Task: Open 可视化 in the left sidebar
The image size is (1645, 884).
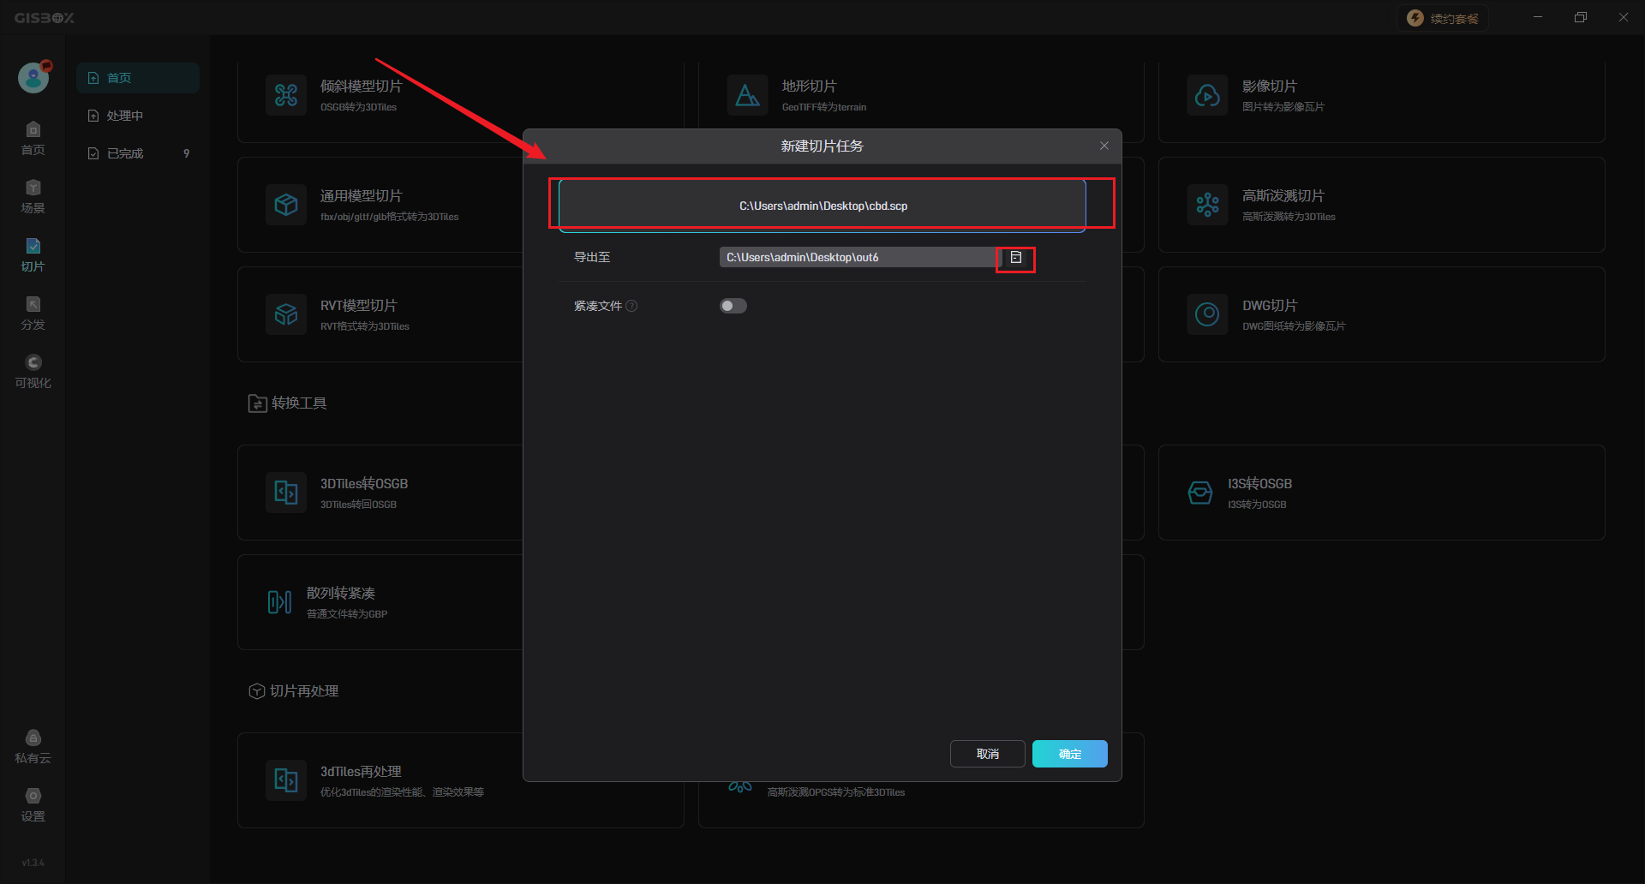Action: (x=33, y=372)
